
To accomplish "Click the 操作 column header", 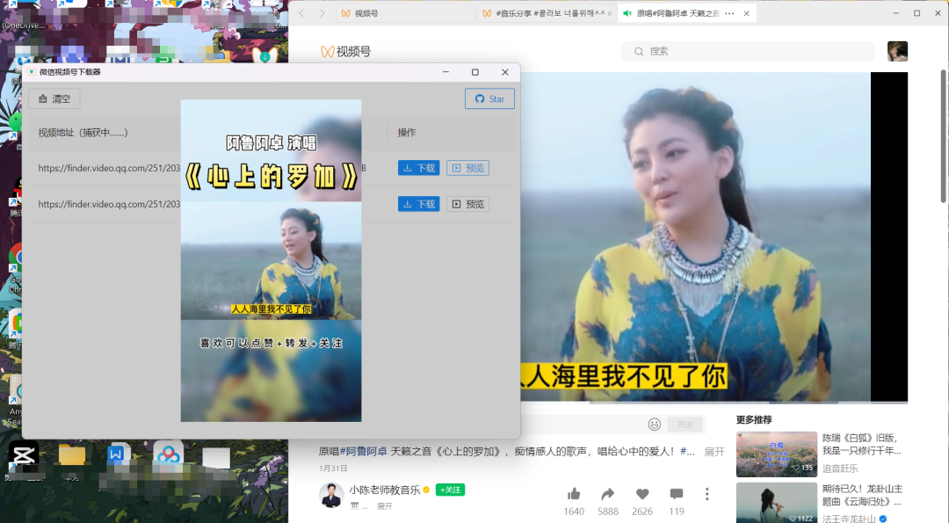I will (407, 132).
